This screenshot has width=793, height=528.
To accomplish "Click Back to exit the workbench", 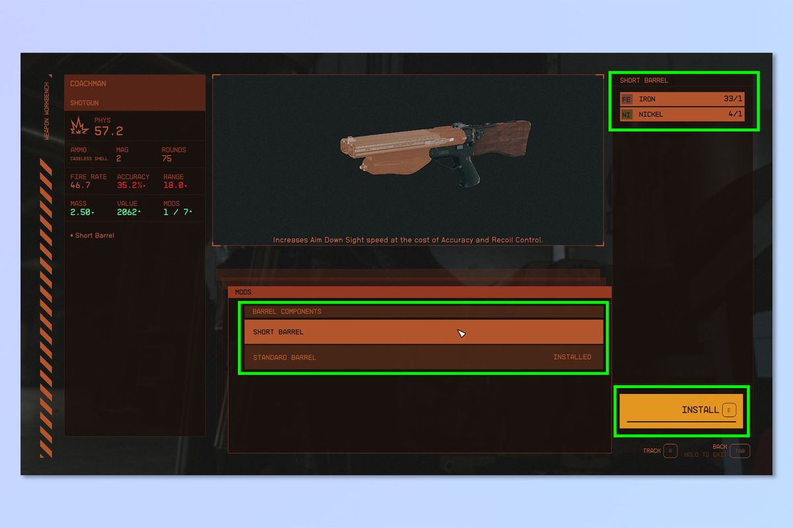I will [x=720, y=446].
